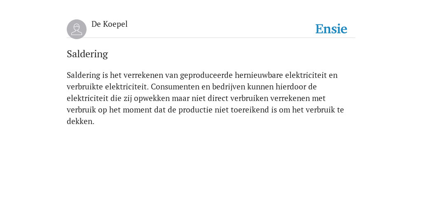Click the word 'productie' in the fourth line
422x211 pixels.
[195, 110]
